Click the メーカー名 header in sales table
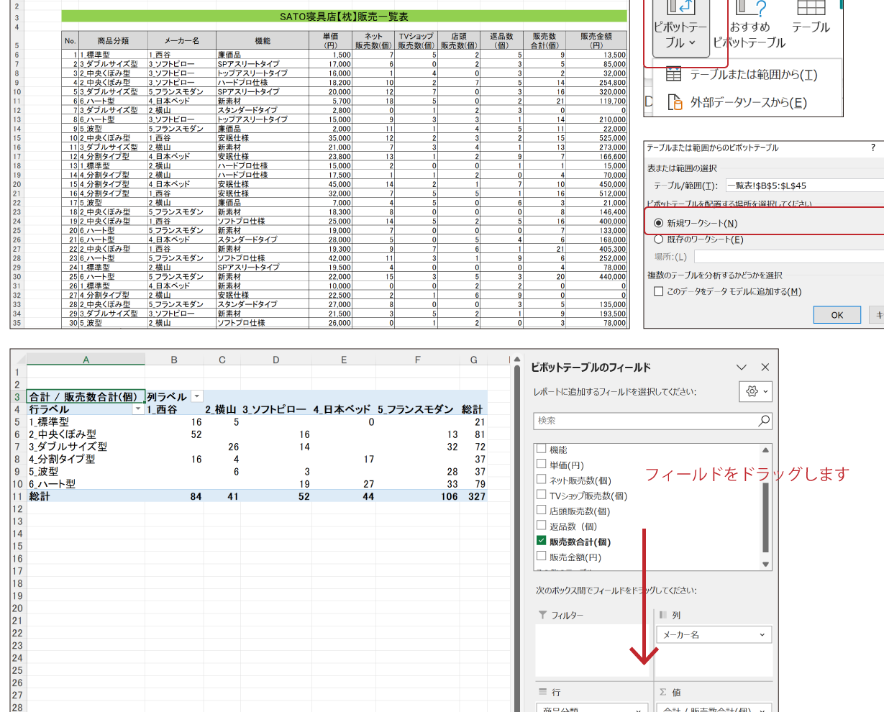The height and width of the screenshot is (712, 884). click(181, 41)
